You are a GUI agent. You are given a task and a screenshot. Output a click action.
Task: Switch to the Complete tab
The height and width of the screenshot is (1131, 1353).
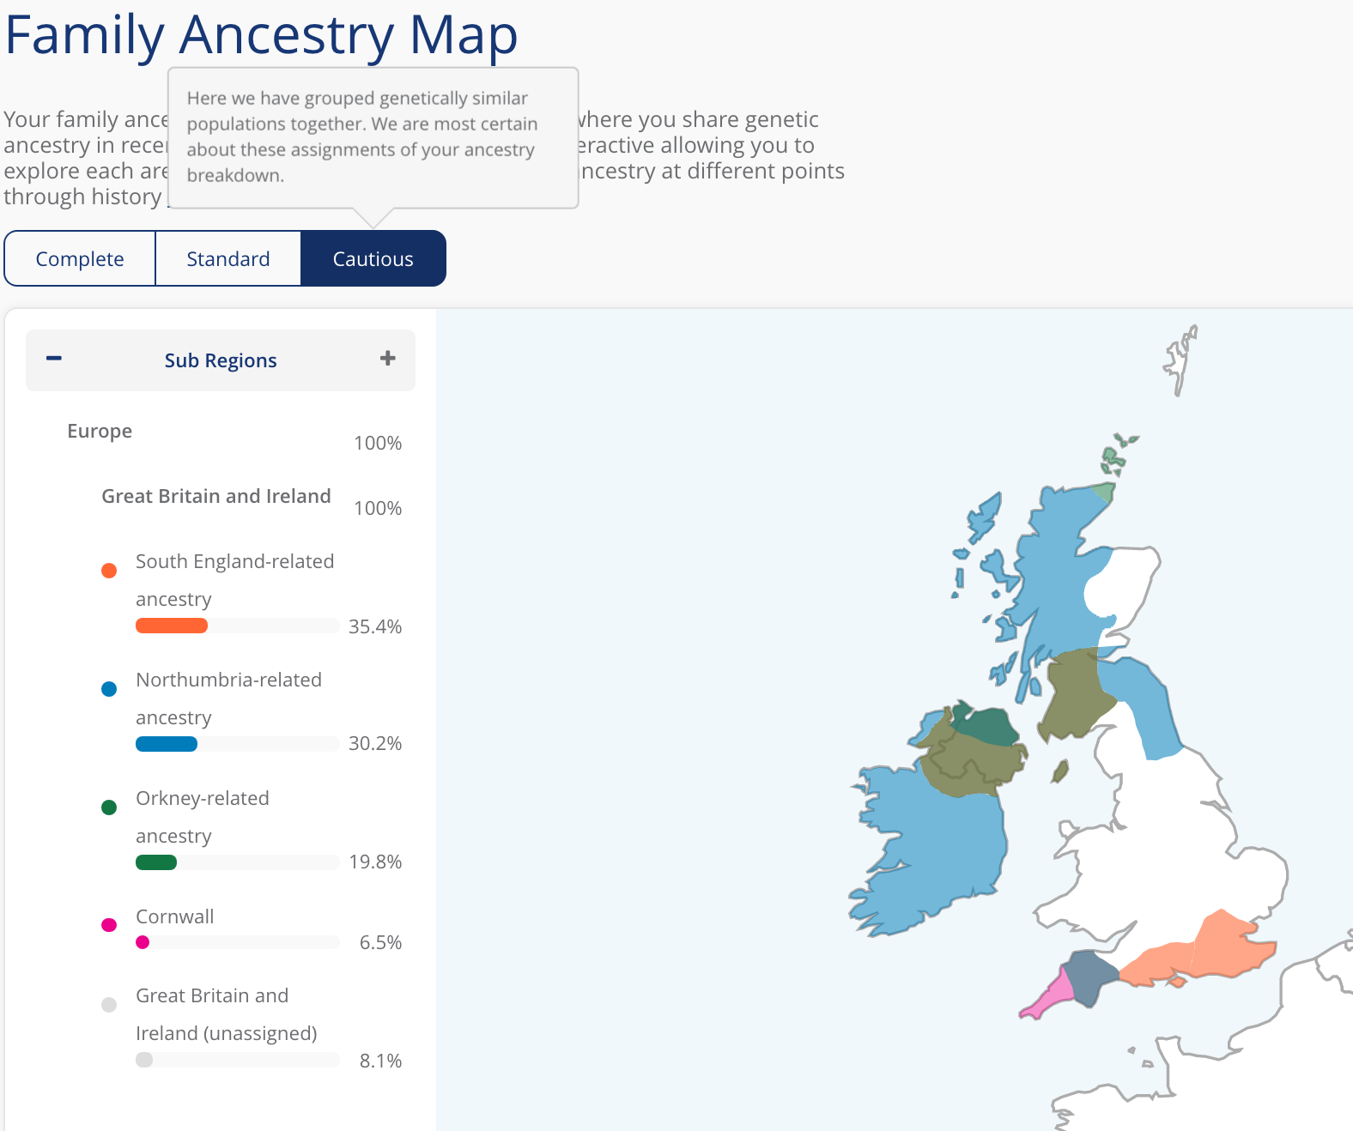tap(79, 258)
